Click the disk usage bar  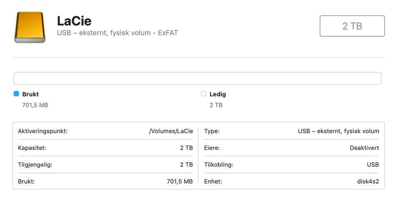197,78
